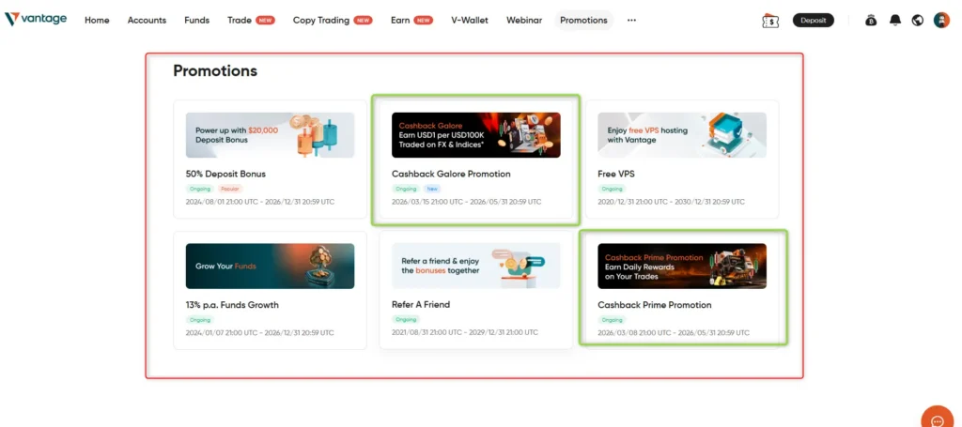Click the 2026/03/15 21:00 UTC date range
Screen dimensions: 962x427
(467, 202)
